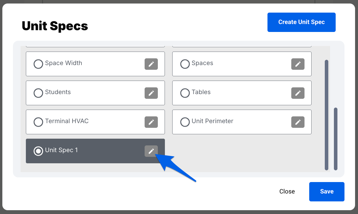
Task: Pick the Tables radio option
Action: 185,93
